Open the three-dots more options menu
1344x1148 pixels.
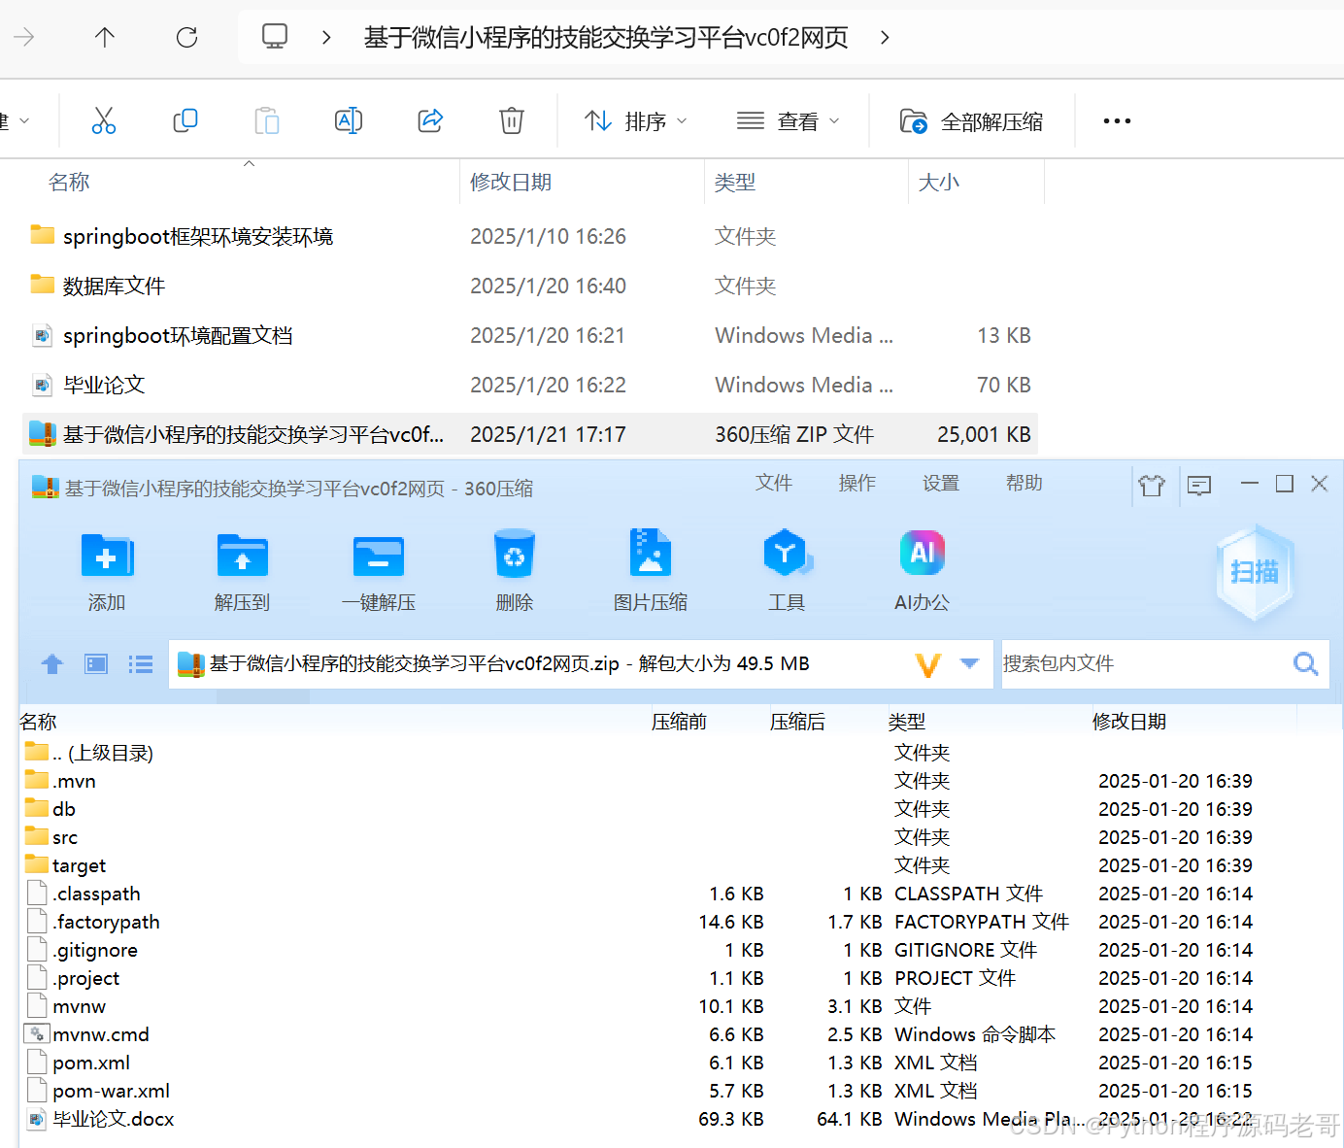[x=1117, y=121]
